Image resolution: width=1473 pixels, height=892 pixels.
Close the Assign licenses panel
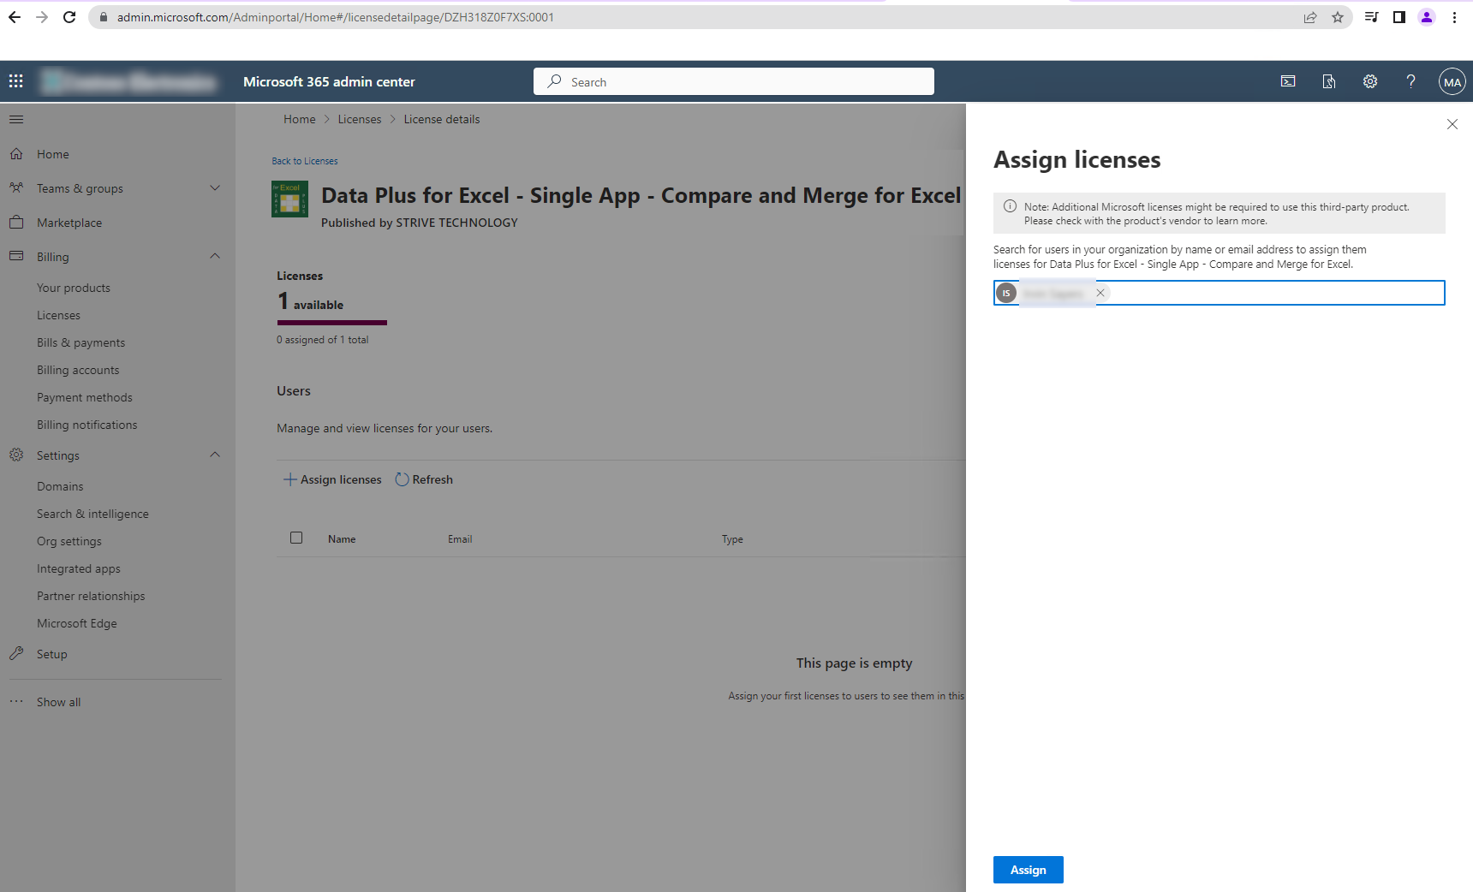1452,124
